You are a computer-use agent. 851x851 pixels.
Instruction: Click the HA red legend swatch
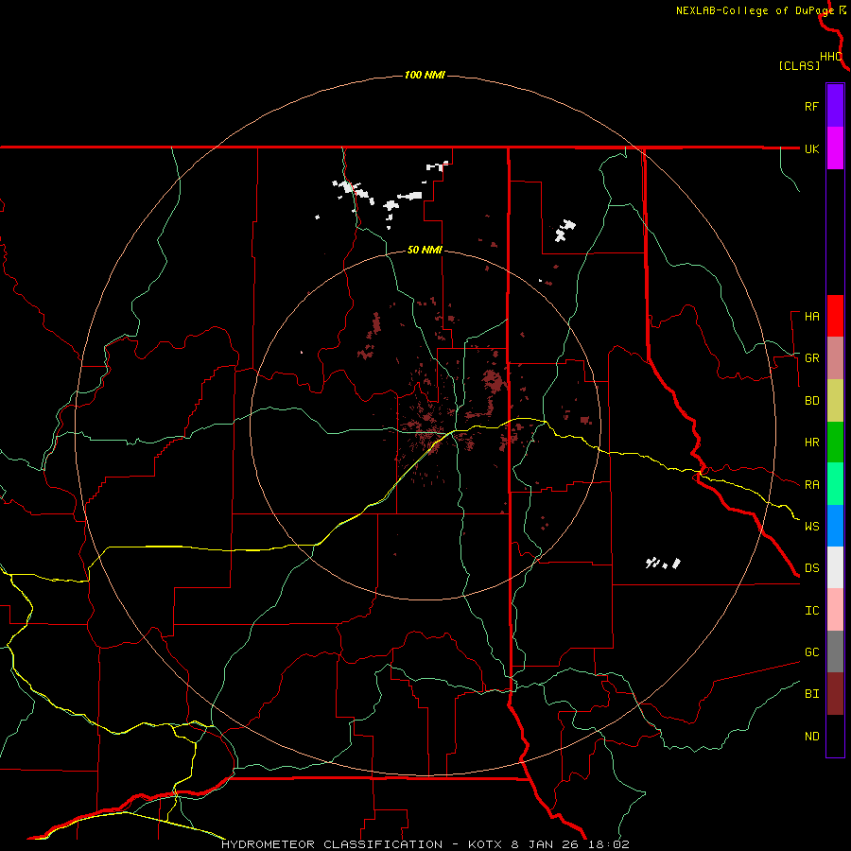(835, 316)
